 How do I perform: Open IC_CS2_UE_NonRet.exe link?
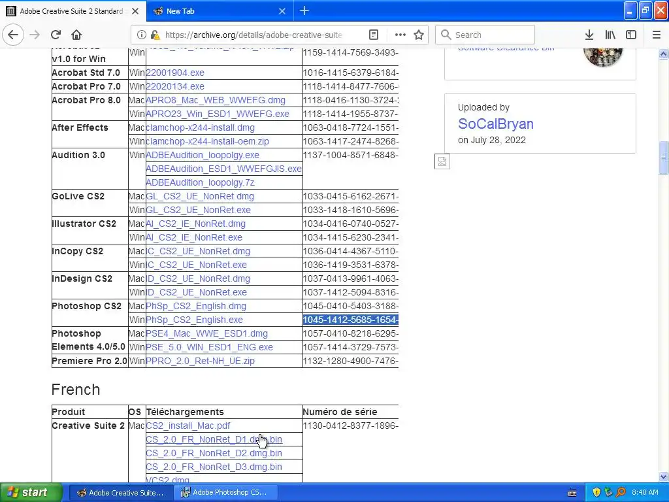(x=196, y=265)
